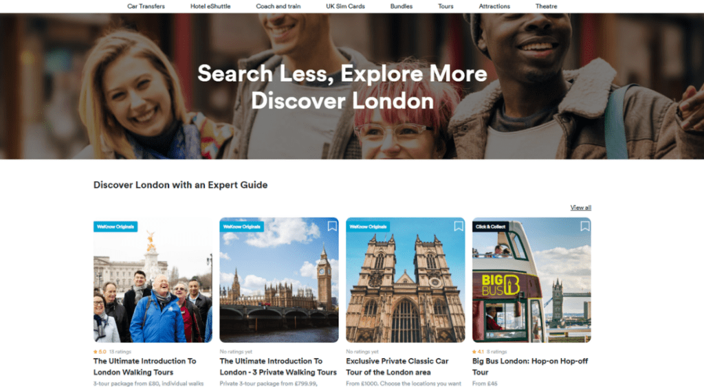Open Big Bus London Hop-on Hop-off Tour title
Image resolution: width=704 pixels, height=387 pixels.
530,366
